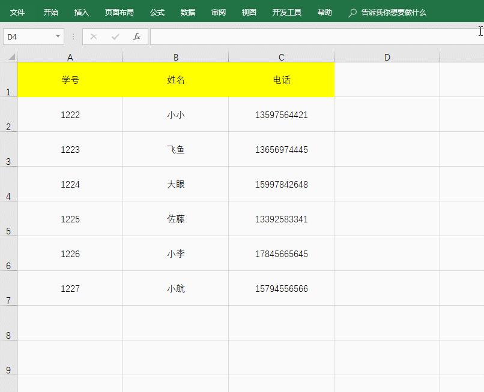
Task: Switch to the 开始 ribbon tab
Action: tap(50, 11)
